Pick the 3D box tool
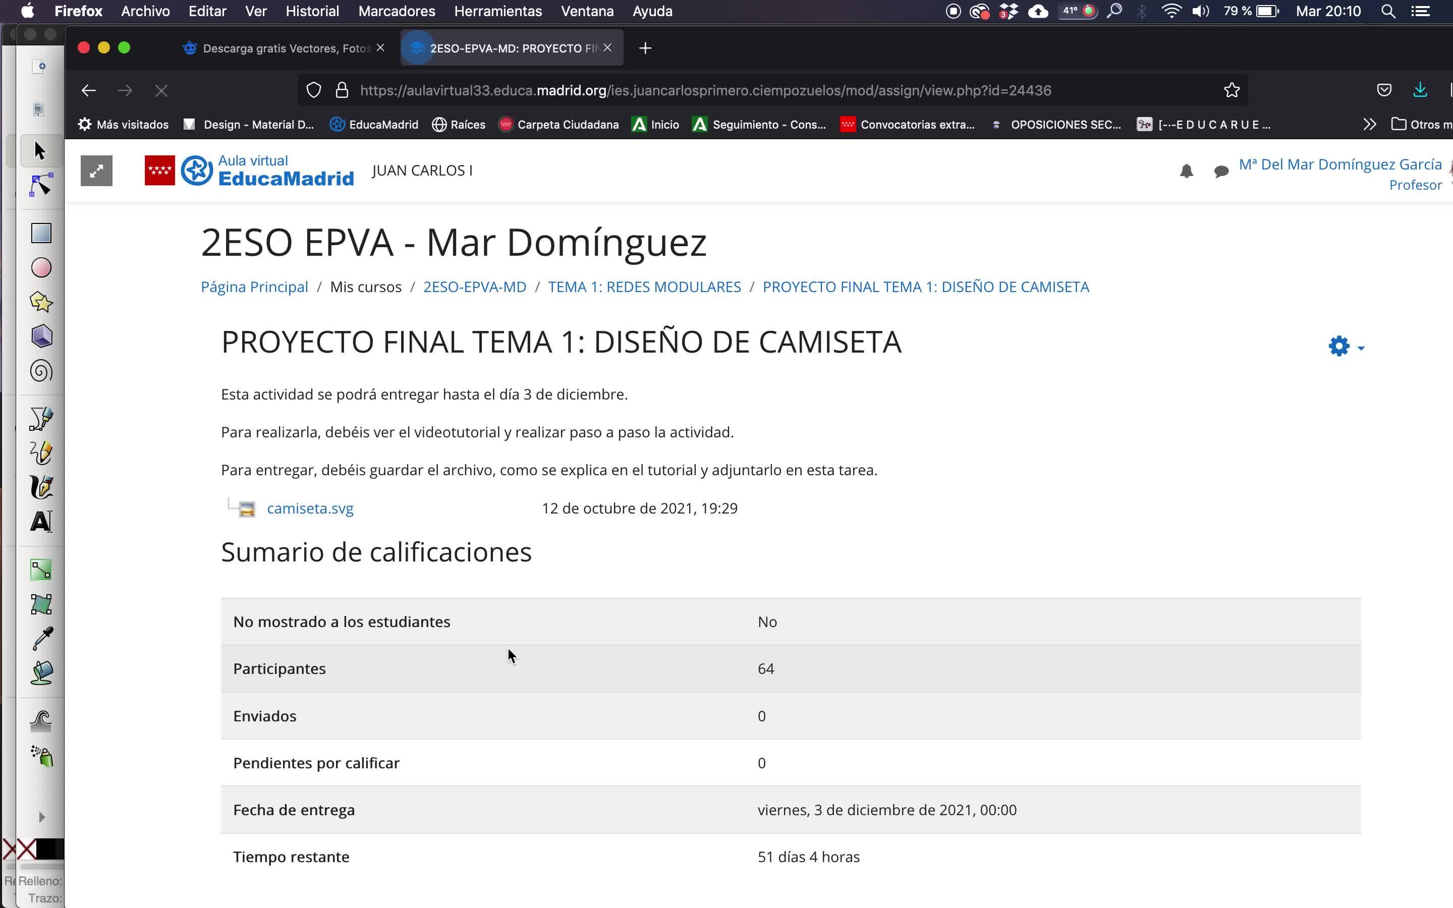 click(41, 336)
